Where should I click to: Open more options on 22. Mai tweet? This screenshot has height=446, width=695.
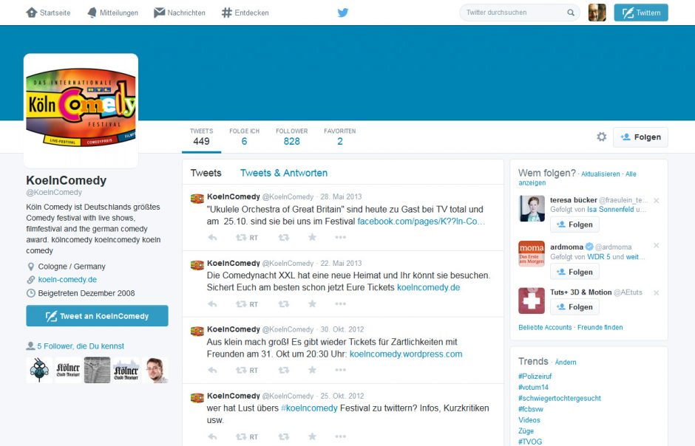340,304
